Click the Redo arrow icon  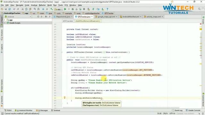click(x=18, y=9)
